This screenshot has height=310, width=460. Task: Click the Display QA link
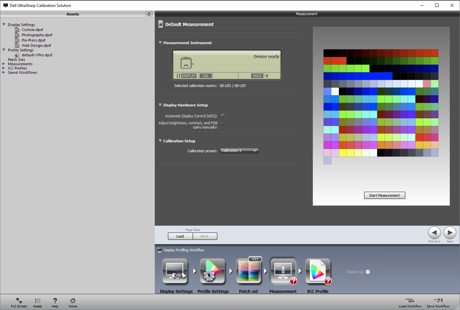pos(355,272)
